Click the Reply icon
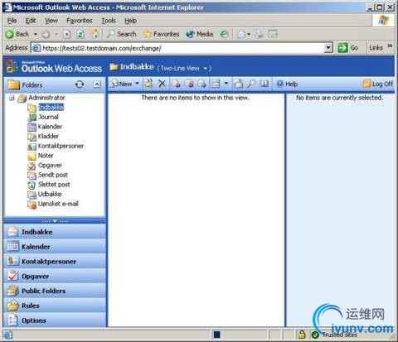This screenshot has height=342, width=398. [x=176, y=84]
